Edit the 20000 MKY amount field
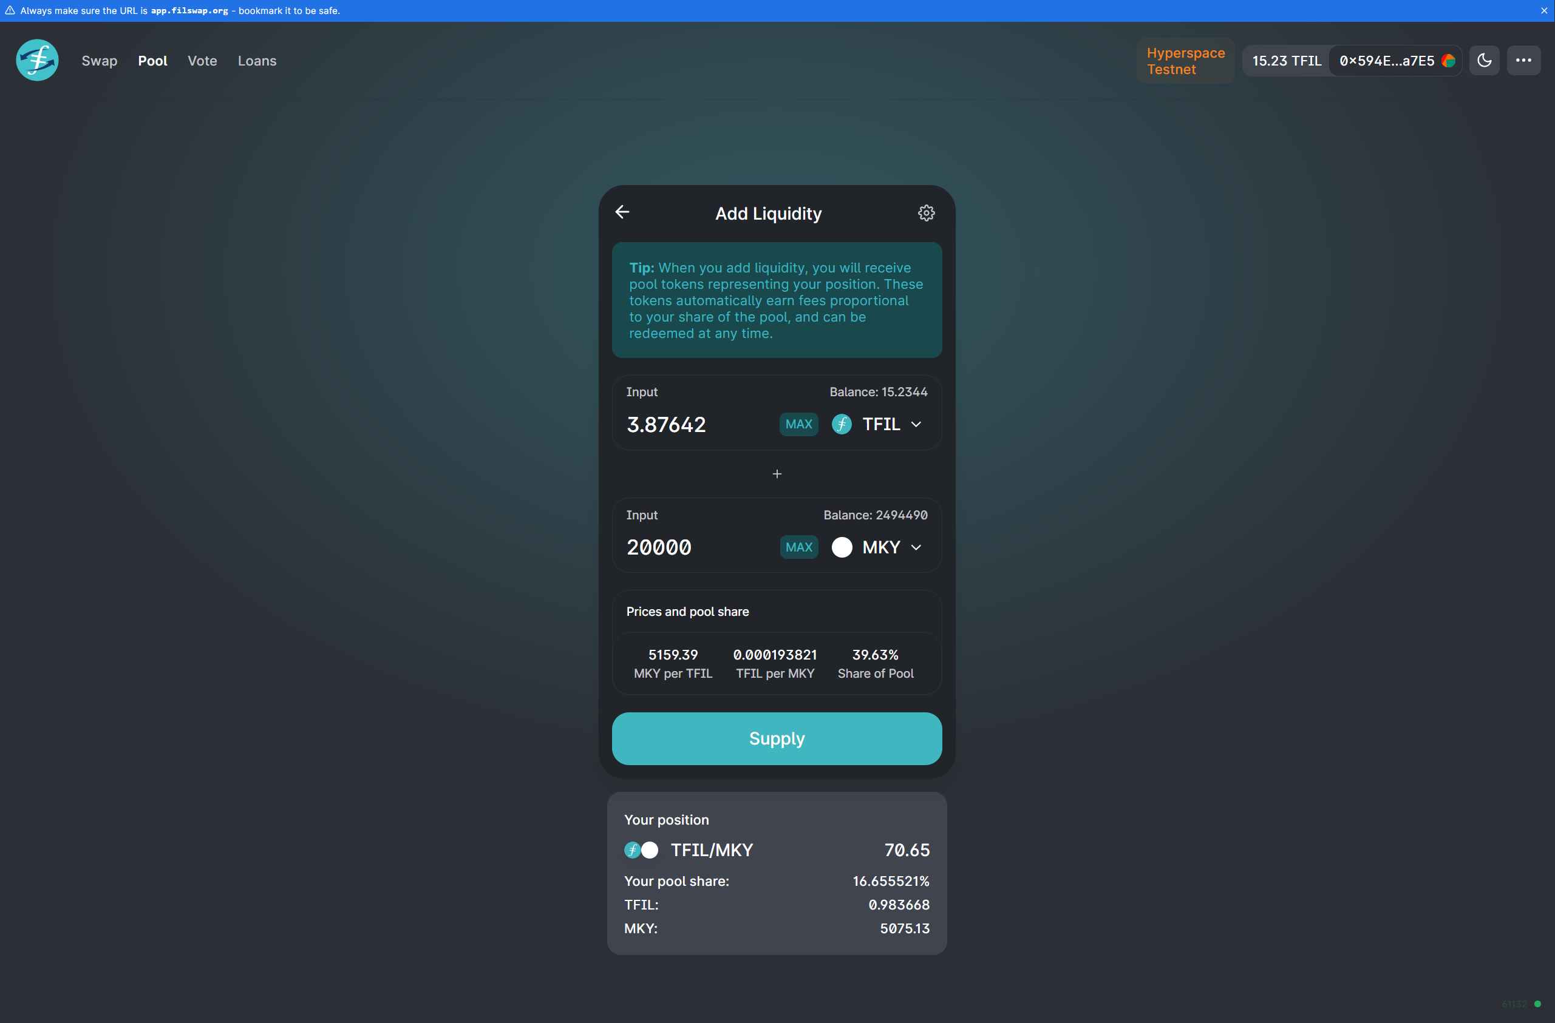The image size is (1555, 1023). (x=699, y=547)
